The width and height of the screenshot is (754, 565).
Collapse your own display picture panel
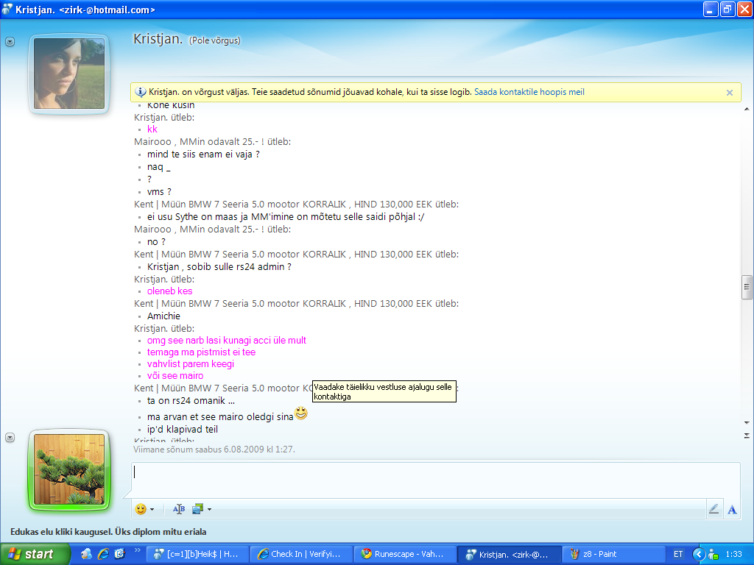10,437
